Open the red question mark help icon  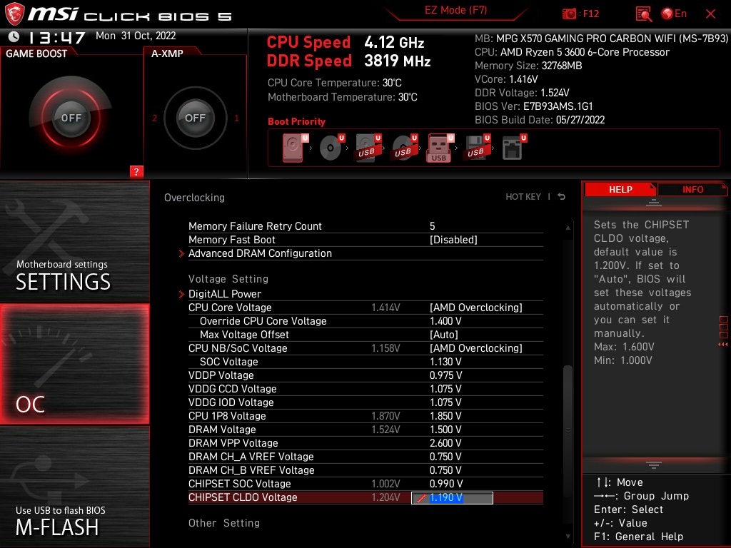(136, 171)
